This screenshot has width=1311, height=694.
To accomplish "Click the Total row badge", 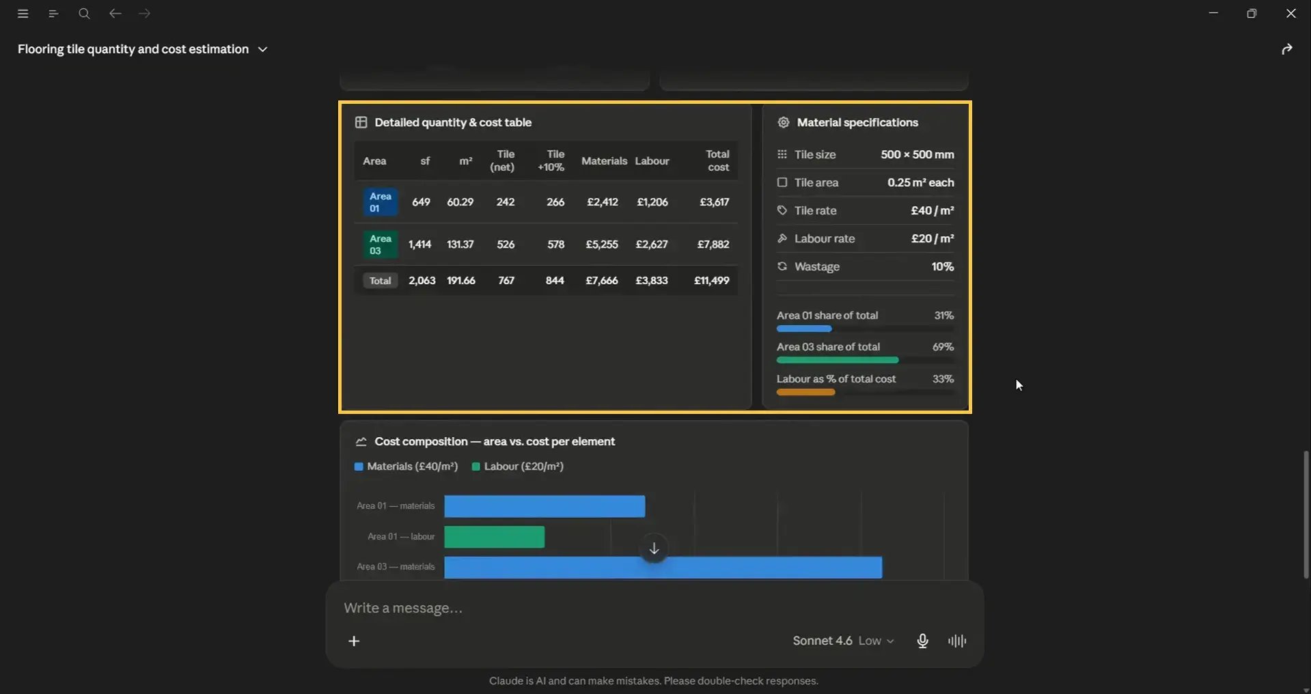I will (381, 281).
